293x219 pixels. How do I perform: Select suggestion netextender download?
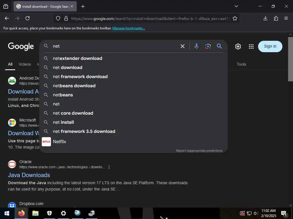[x=134, y=58]
